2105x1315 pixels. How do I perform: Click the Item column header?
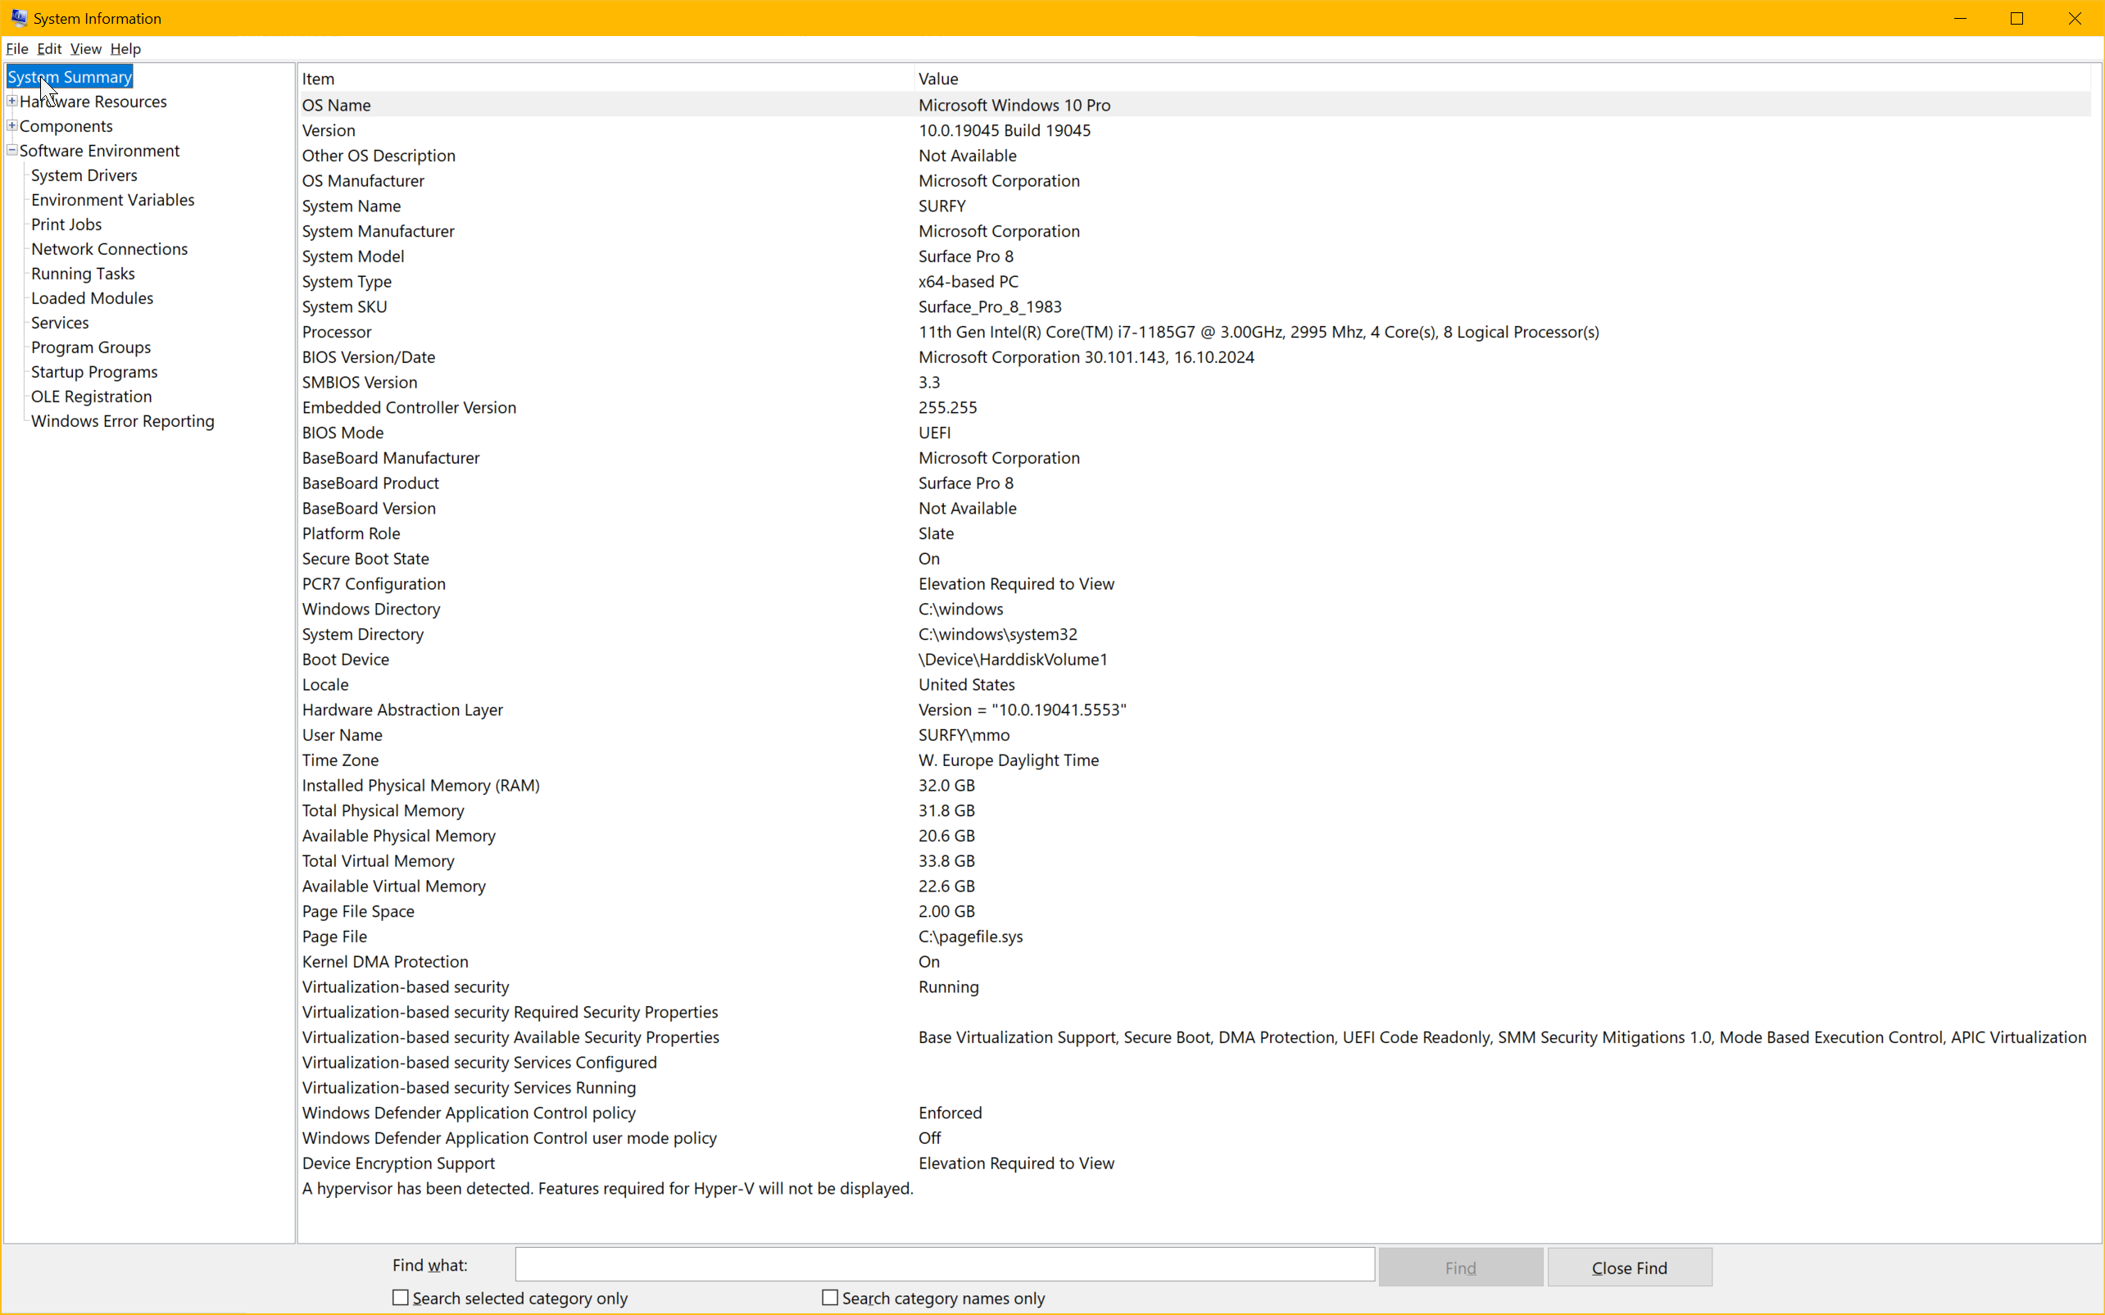point(319,79)
